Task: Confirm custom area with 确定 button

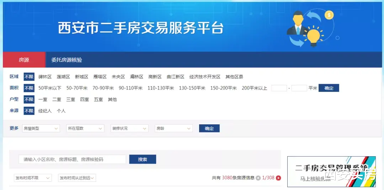Action: (329, 88)
